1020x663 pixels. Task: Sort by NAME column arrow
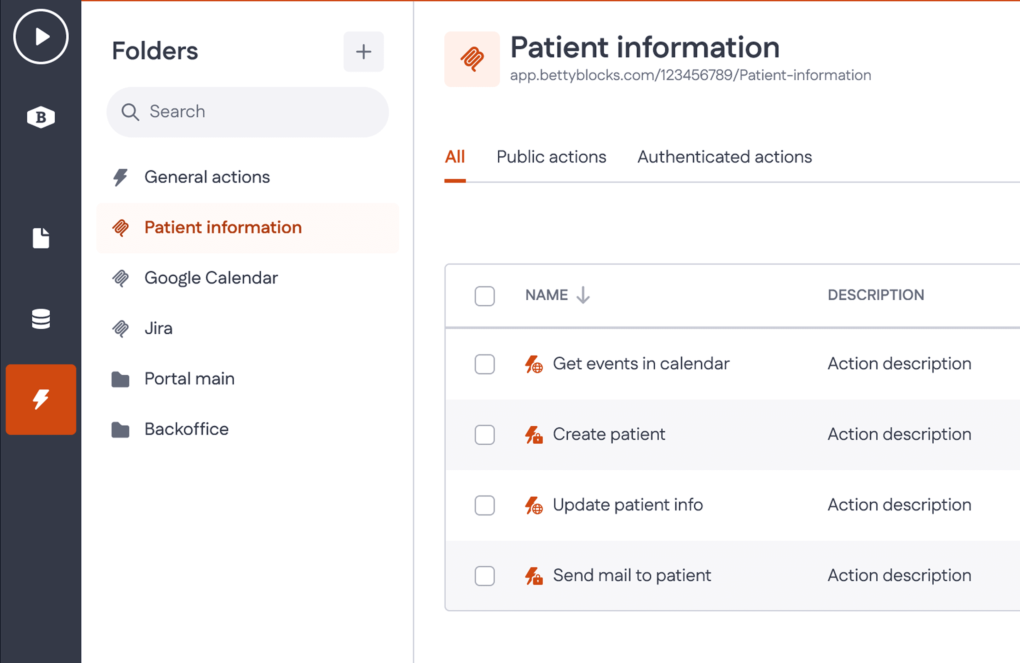[583, 295]
